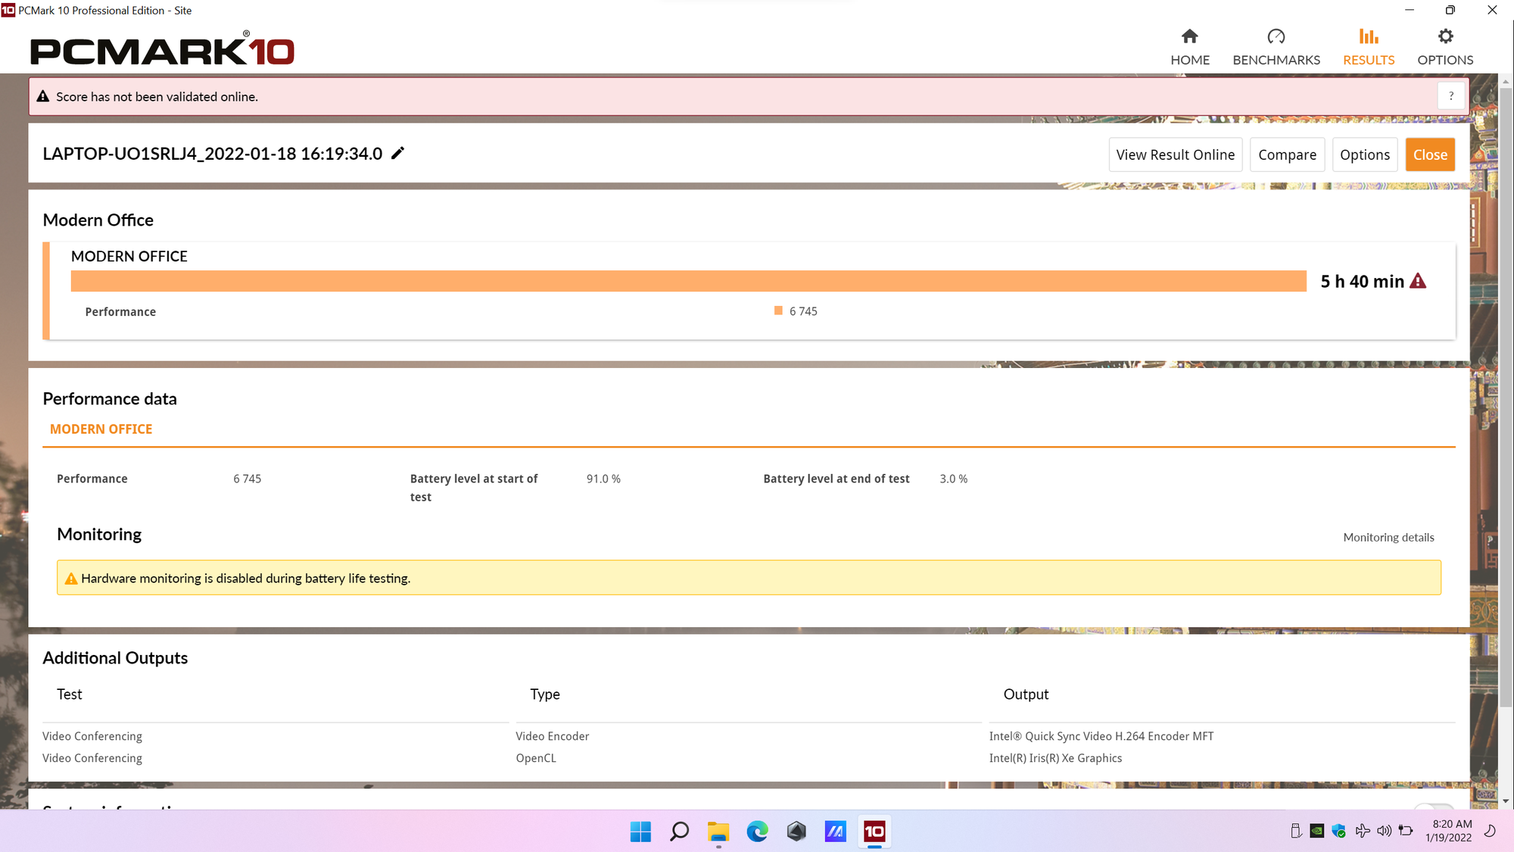
Task: Close the result with orange Close button
Action: click(1430, 154)
